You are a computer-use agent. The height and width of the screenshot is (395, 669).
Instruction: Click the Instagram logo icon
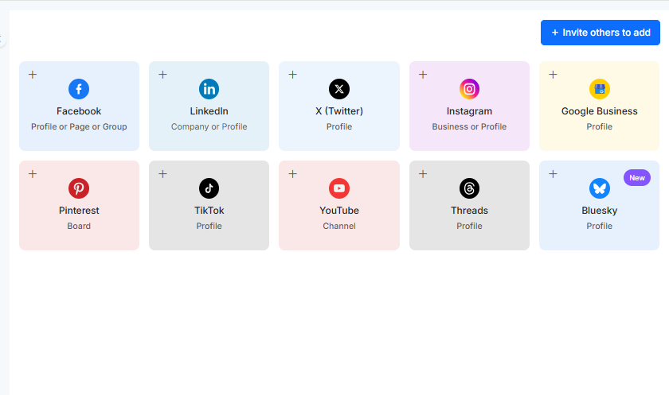click(x=469, y=89)
